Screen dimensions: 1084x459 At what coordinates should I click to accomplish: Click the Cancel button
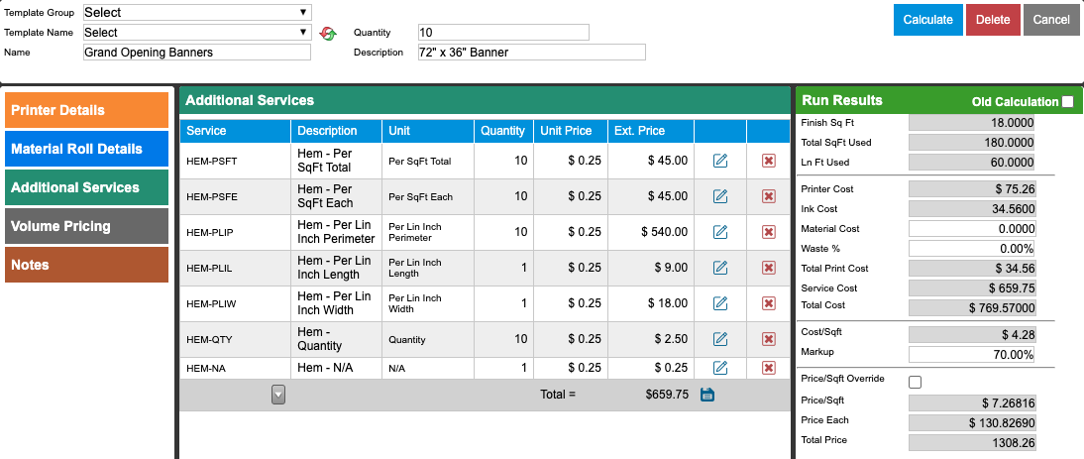(x=1051, y=20)
